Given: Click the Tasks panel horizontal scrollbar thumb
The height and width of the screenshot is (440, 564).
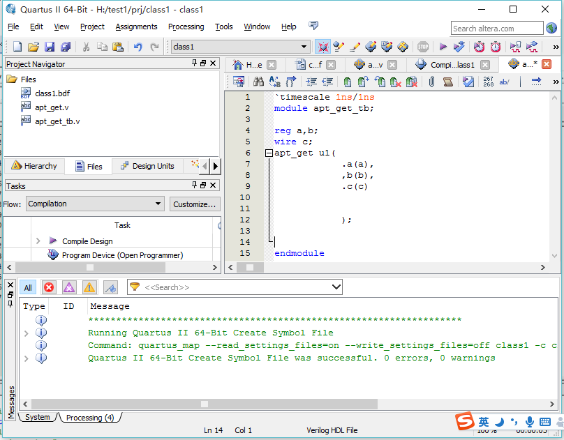Looking at the screenshot, I should pyautogui.click(x=90, y=267).
